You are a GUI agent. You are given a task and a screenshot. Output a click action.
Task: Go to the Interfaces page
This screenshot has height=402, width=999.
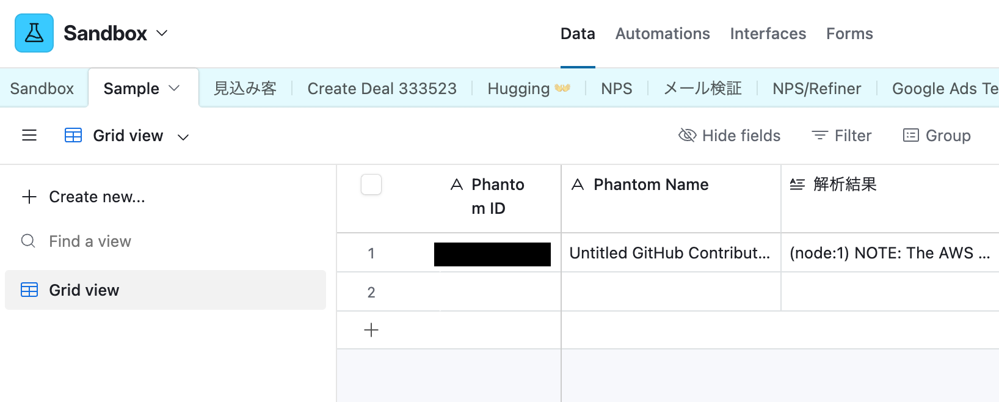click(x=768, y=34)
